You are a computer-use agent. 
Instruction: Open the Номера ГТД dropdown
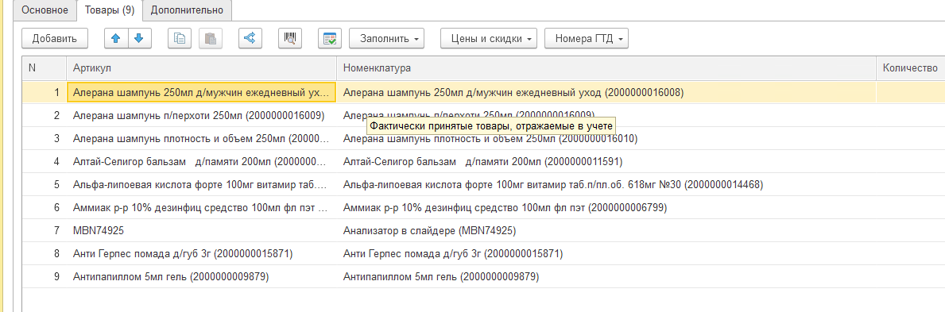pyautogui.click(x=587, y=39)
